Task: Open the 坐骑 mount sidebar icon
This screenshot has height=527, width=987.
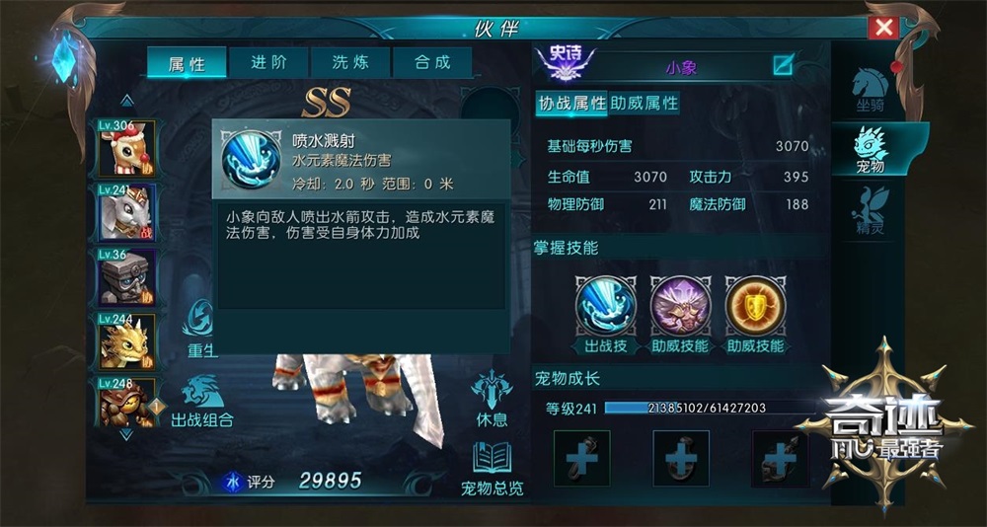Action: point(870,90)
